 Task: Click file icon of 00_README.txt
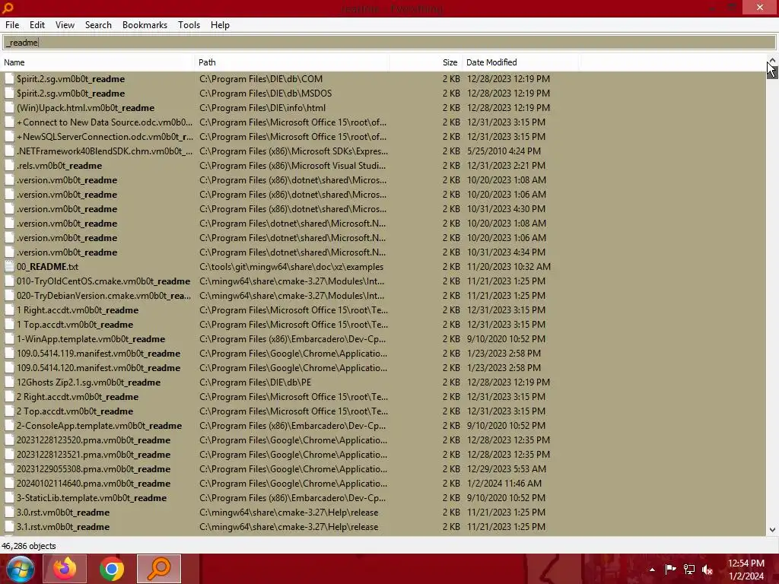(x=9, y=267)
